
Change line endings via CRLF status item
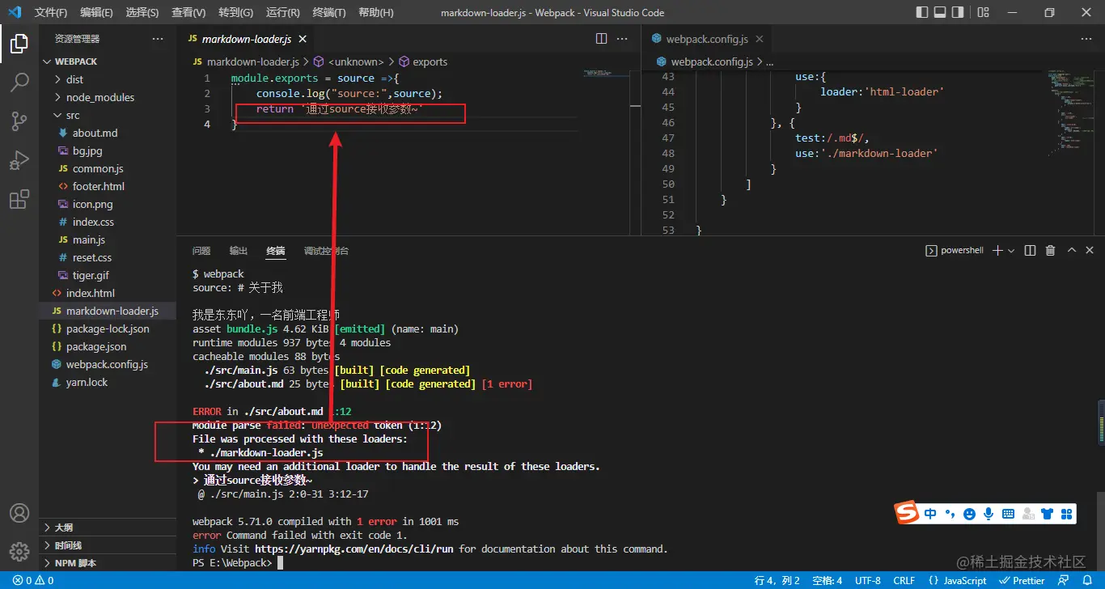[x=904, y=580]
